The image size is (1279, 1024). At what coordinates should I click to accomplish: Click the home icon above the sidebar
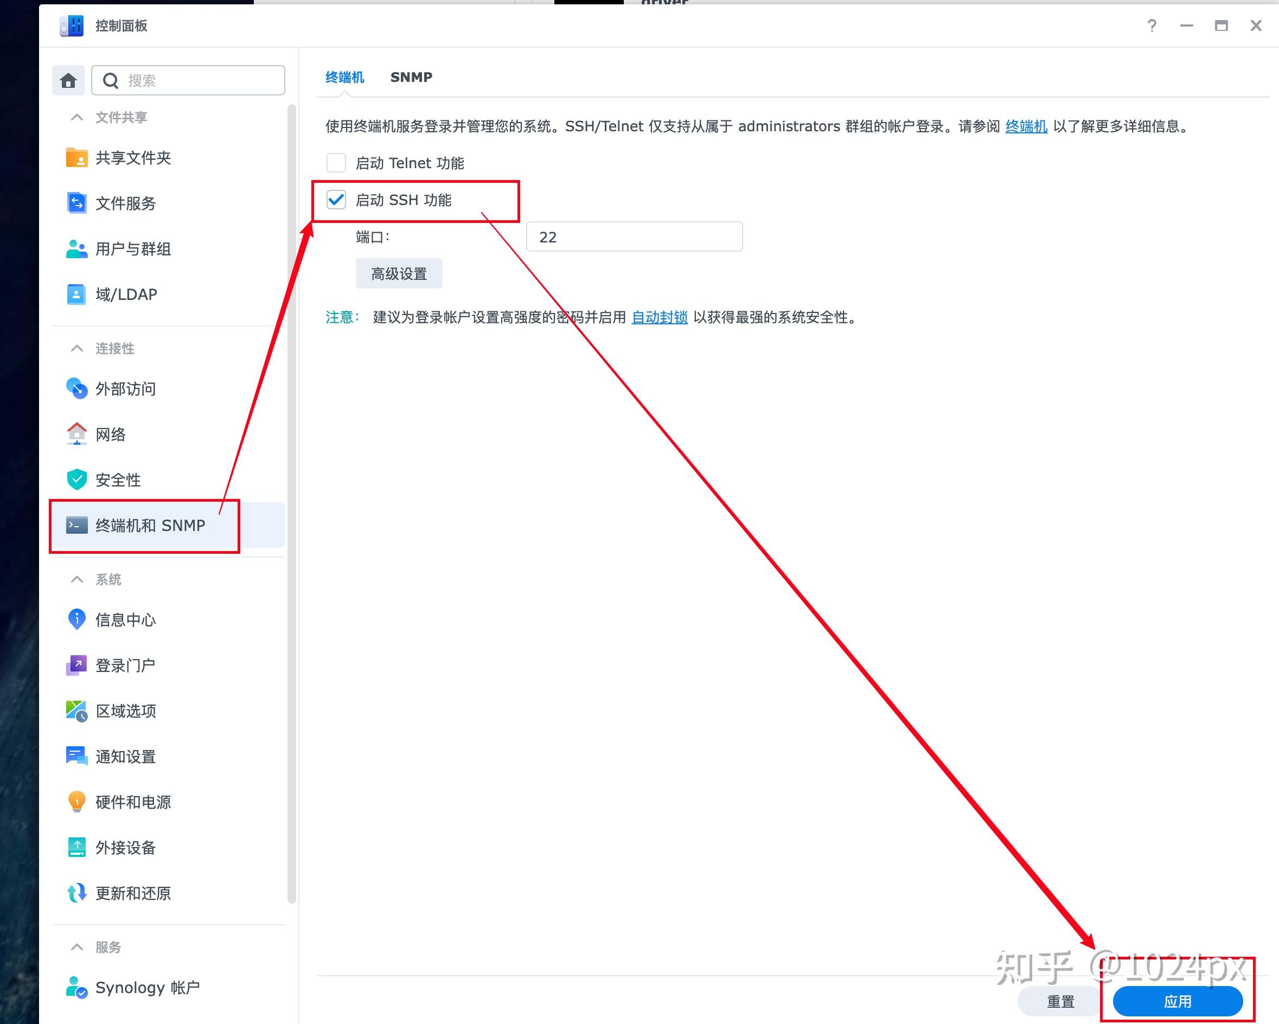tap(68, 80)
